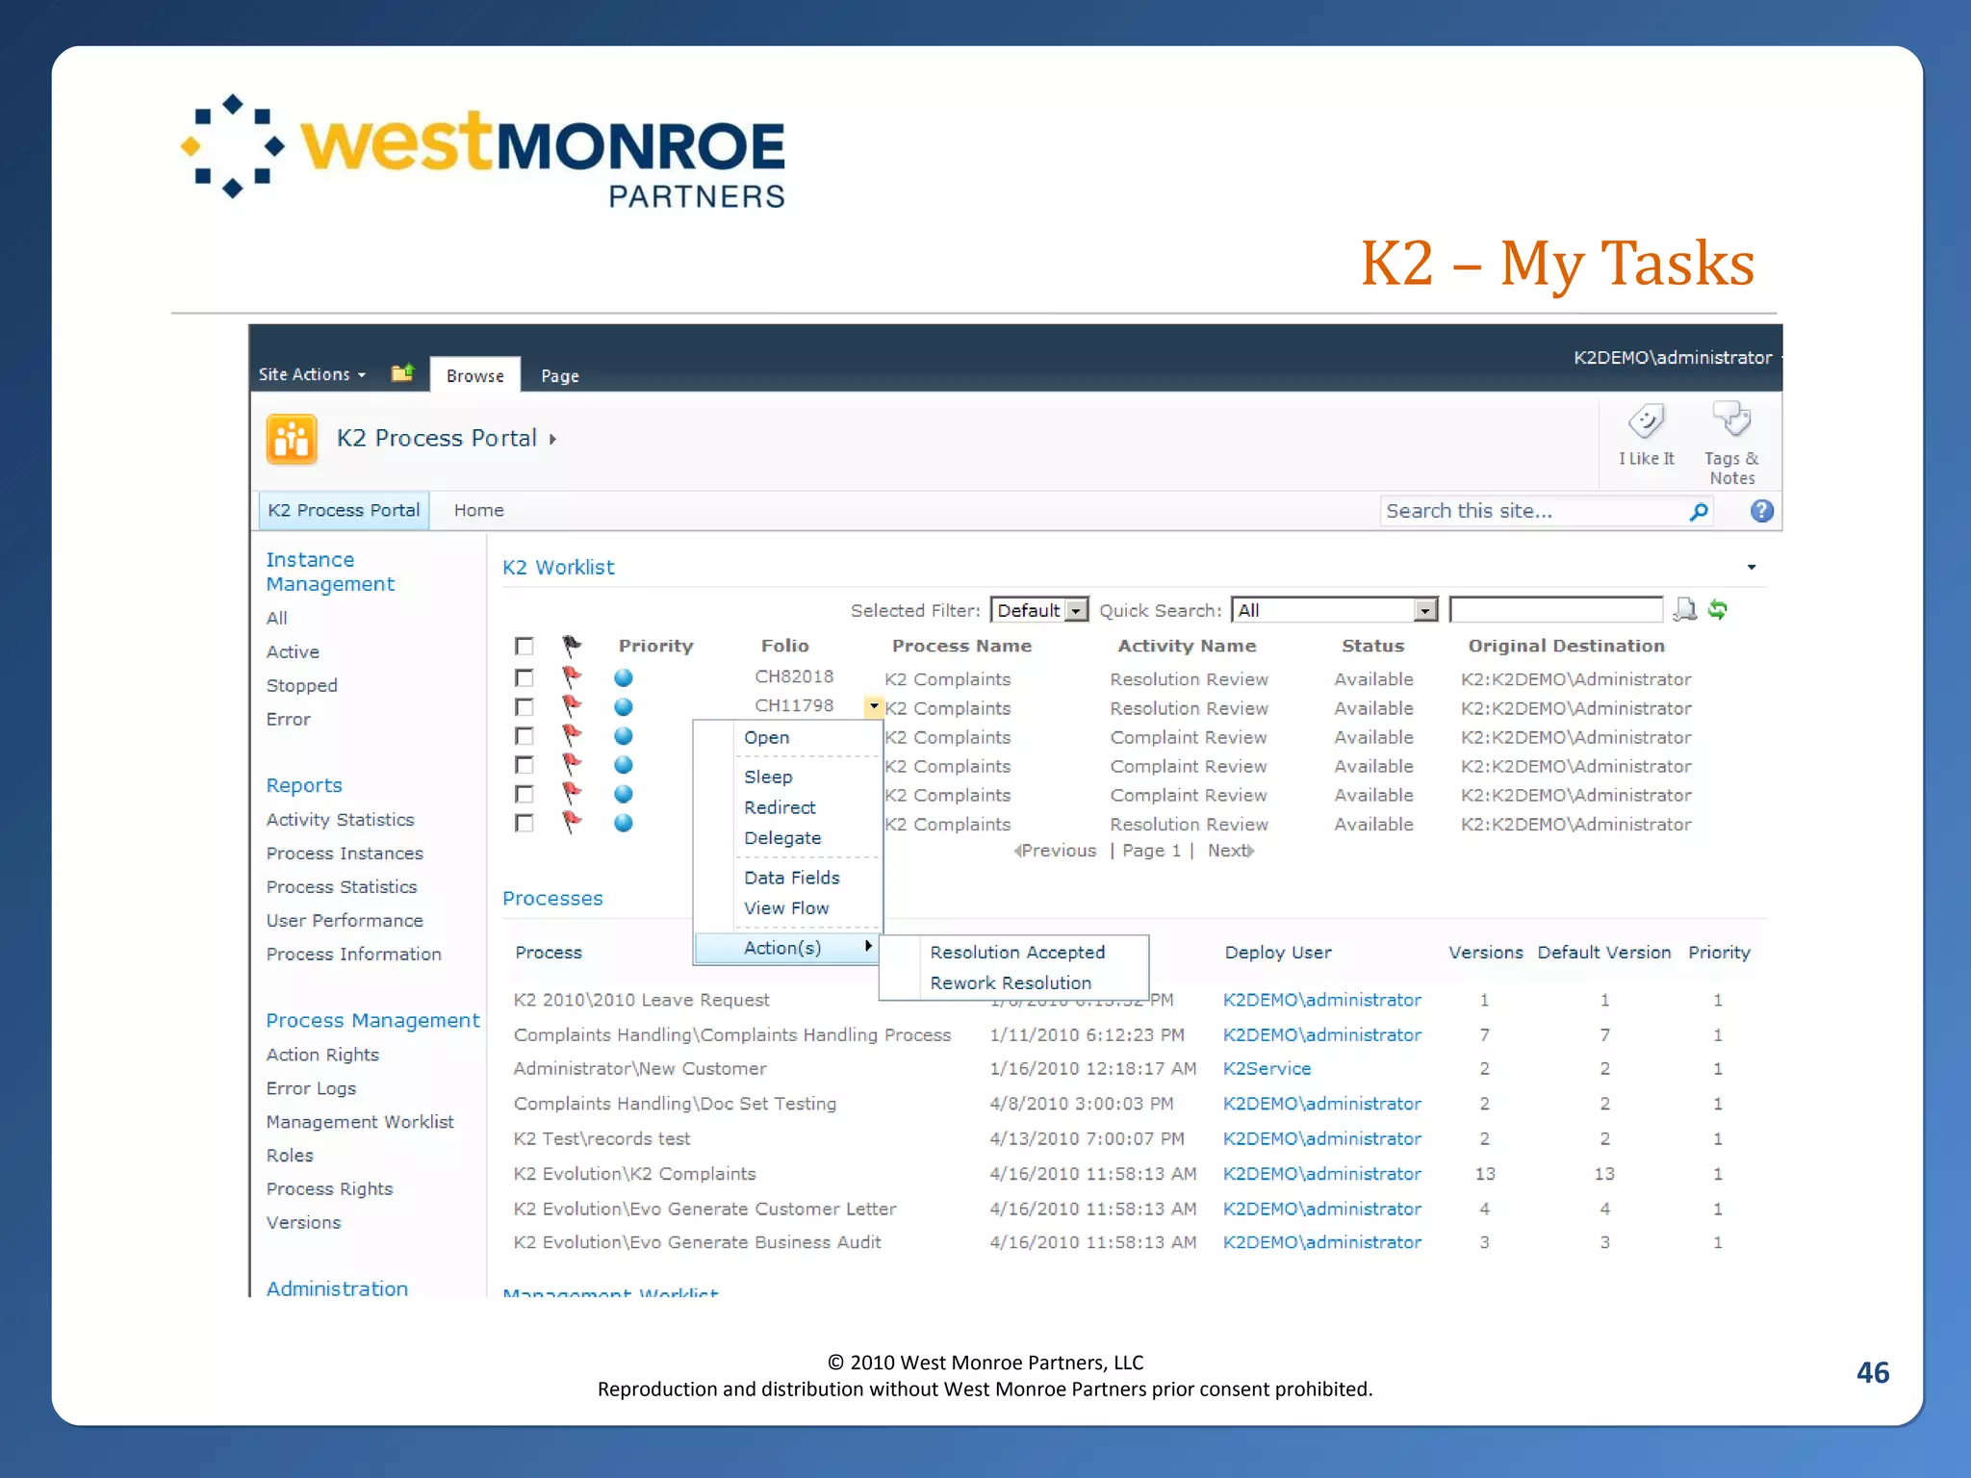Click the CH11798 folio dropdown arrow

(874, 706)
